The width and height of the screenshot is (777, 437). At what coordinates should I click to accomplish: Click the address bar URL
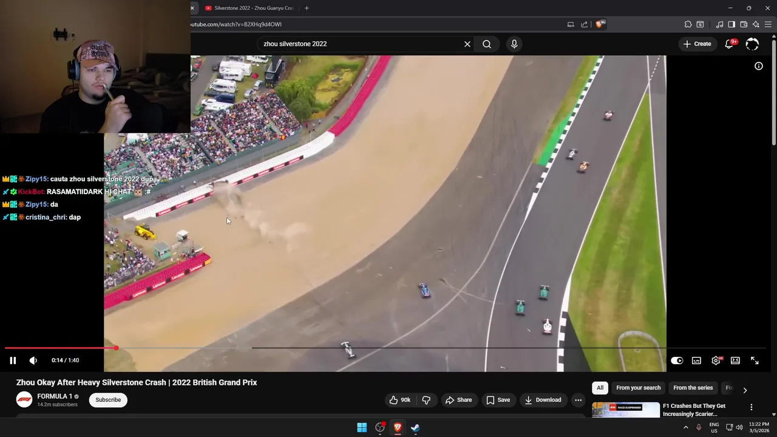tap(236, 24)
